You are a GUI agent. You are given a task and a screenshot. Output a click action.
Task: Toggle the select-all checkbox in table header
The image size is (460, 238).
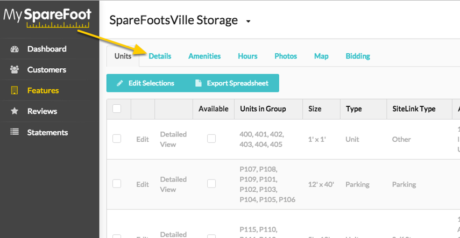[117, 109]
